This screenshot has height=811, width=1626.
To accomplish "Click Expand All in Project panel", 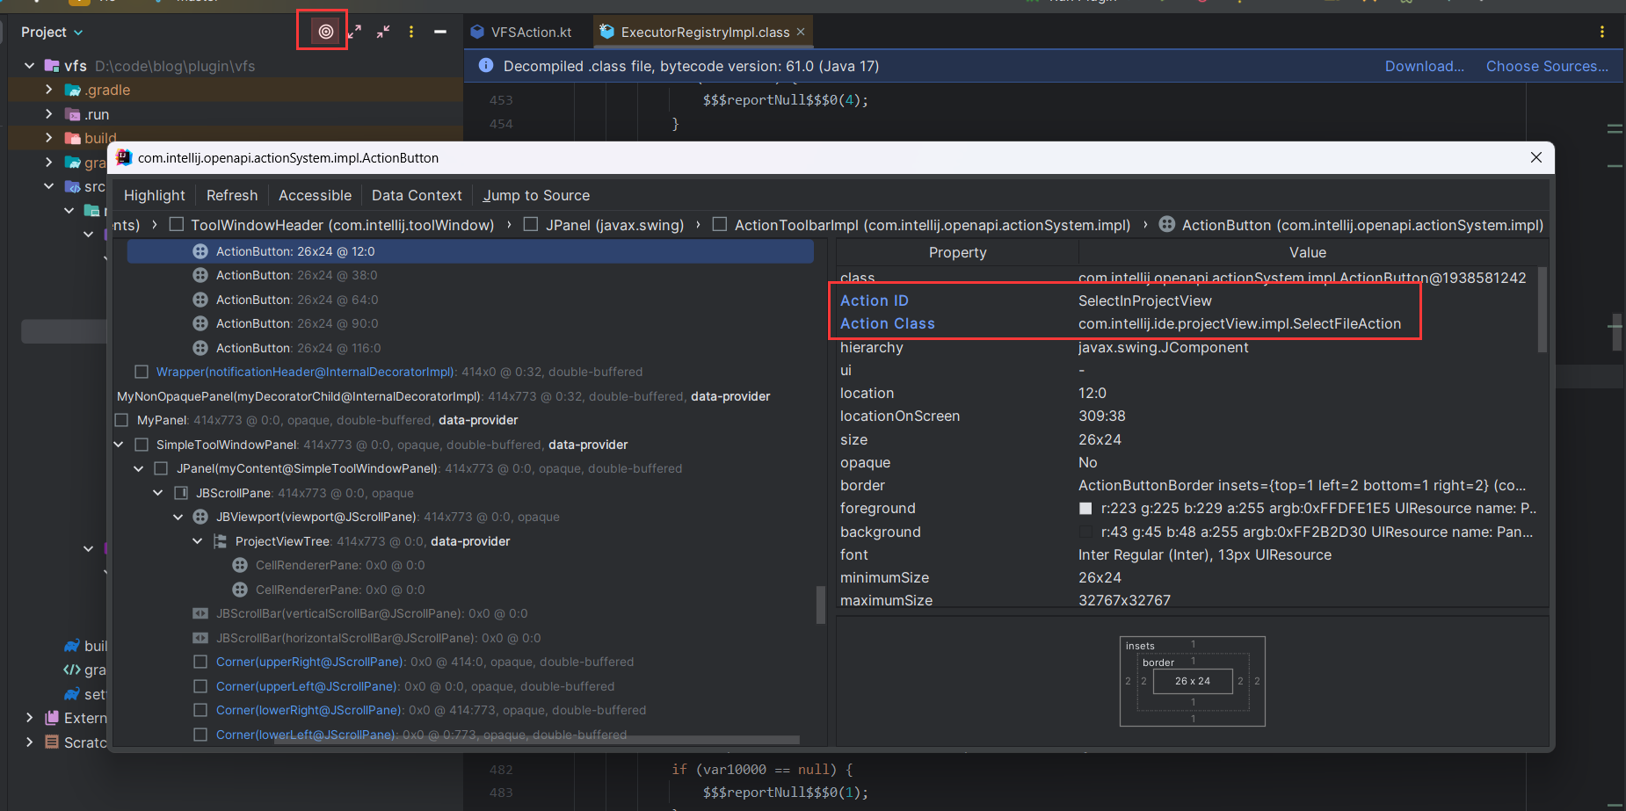I will (354, 32).
